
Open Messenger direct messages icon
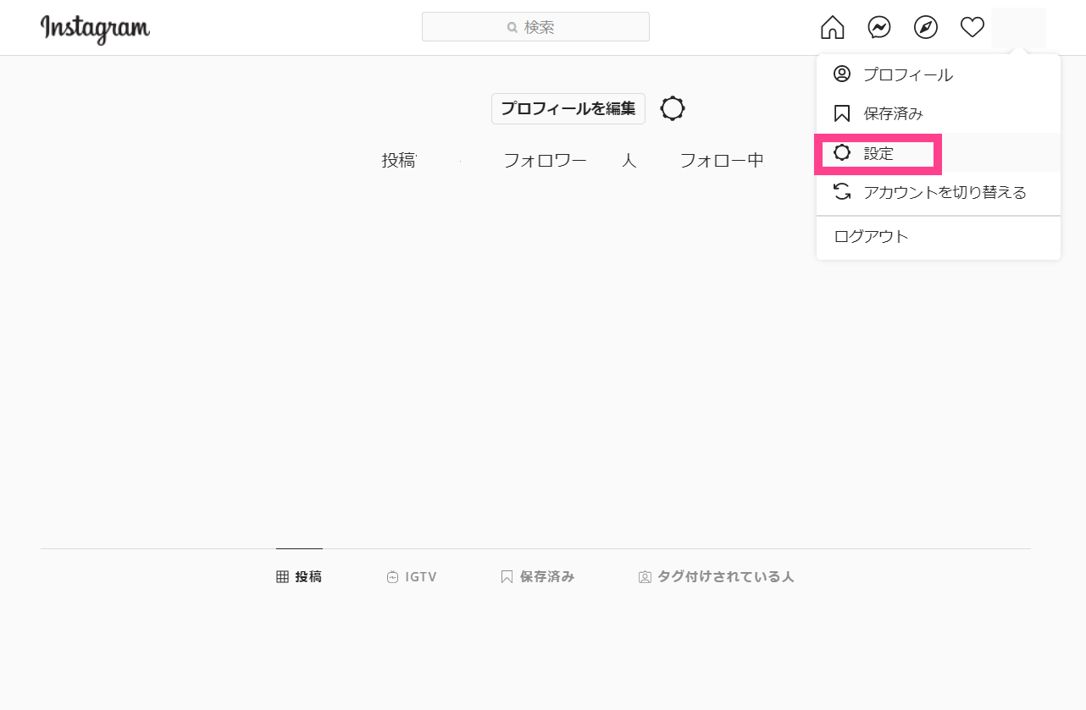879,28
